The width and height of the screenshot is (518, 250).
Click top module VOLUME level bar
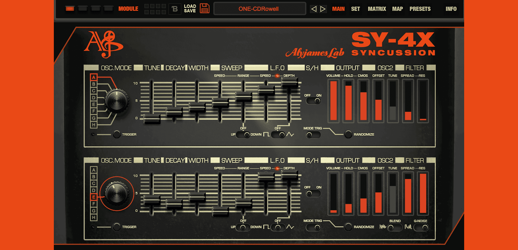[334, 101]
